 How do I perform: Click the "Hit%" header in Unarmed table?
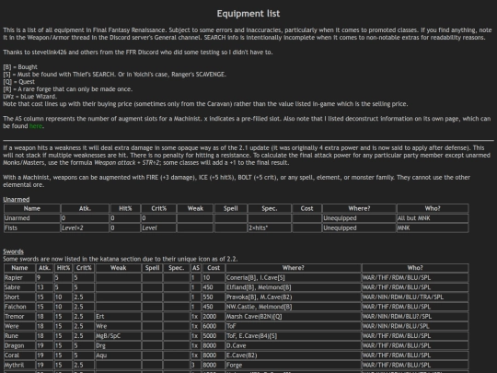tap(125, 208)
